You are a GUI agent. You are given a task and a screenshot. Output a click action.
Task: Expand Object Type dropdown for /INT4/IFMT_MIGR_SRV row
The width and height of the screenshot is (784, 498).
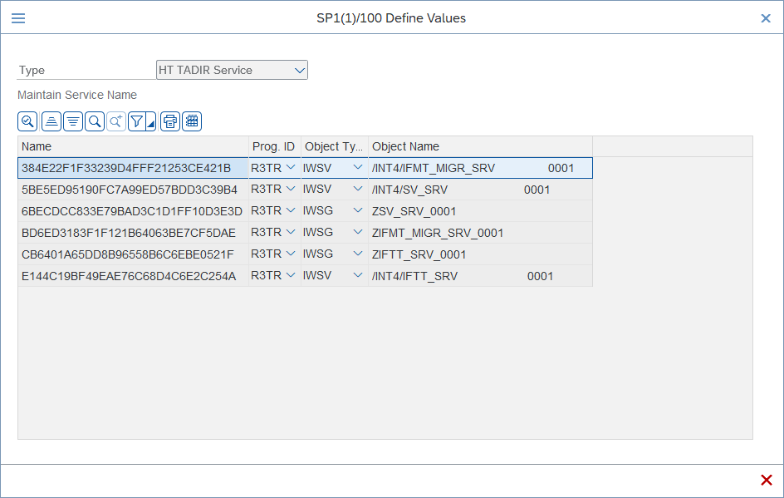point(358,168)
